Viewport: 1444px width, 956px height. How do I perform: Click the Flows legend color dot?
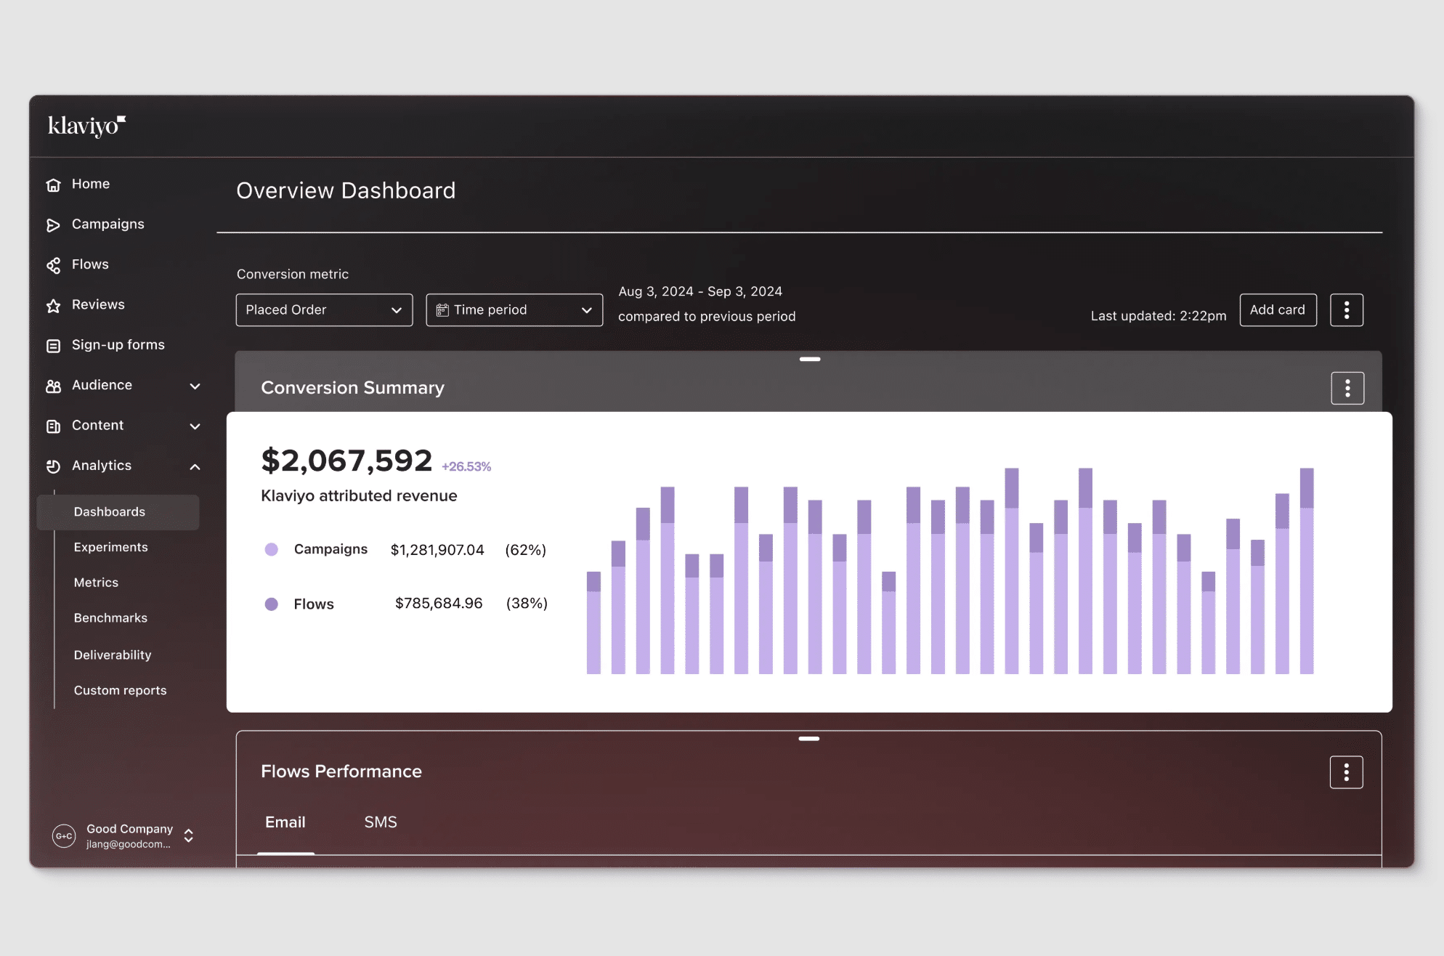272,604
